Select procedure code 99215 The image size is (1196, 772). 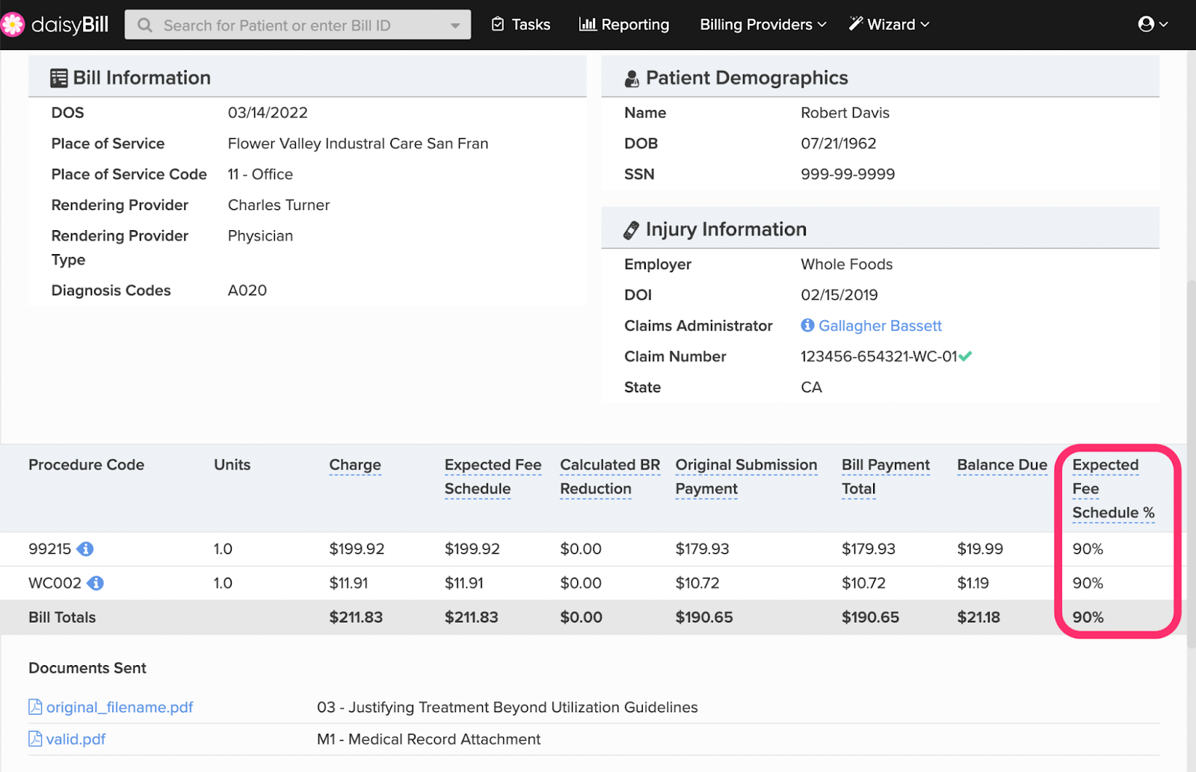[49, 549]
